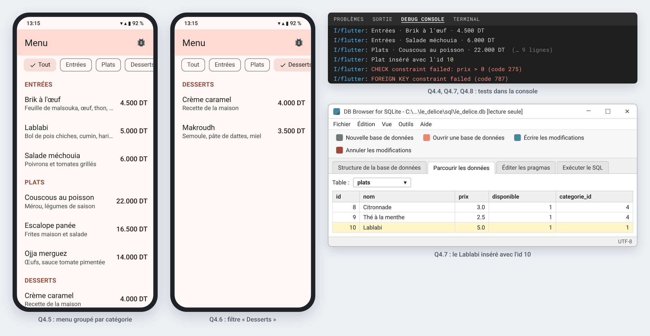Click the disponible column header
650x336 pixels.
click(522, 197)
